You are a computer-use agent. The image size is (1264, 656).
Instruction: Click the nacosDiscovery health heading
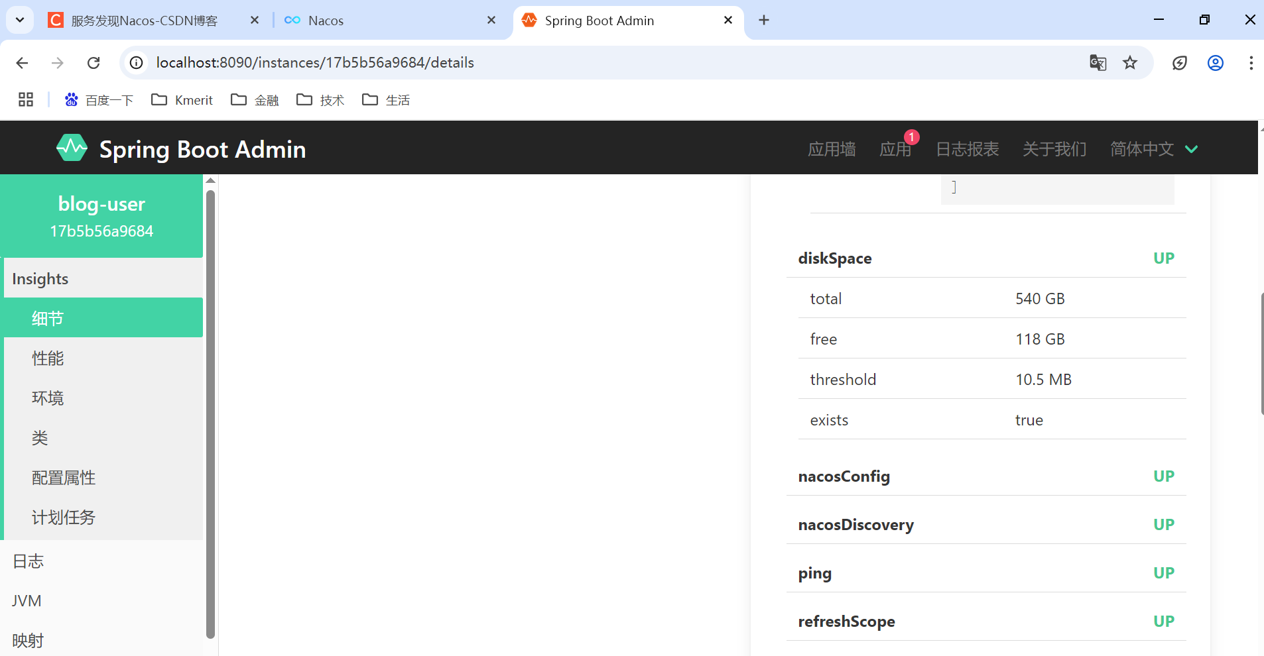pyautogui.click(x=855, y=525)
